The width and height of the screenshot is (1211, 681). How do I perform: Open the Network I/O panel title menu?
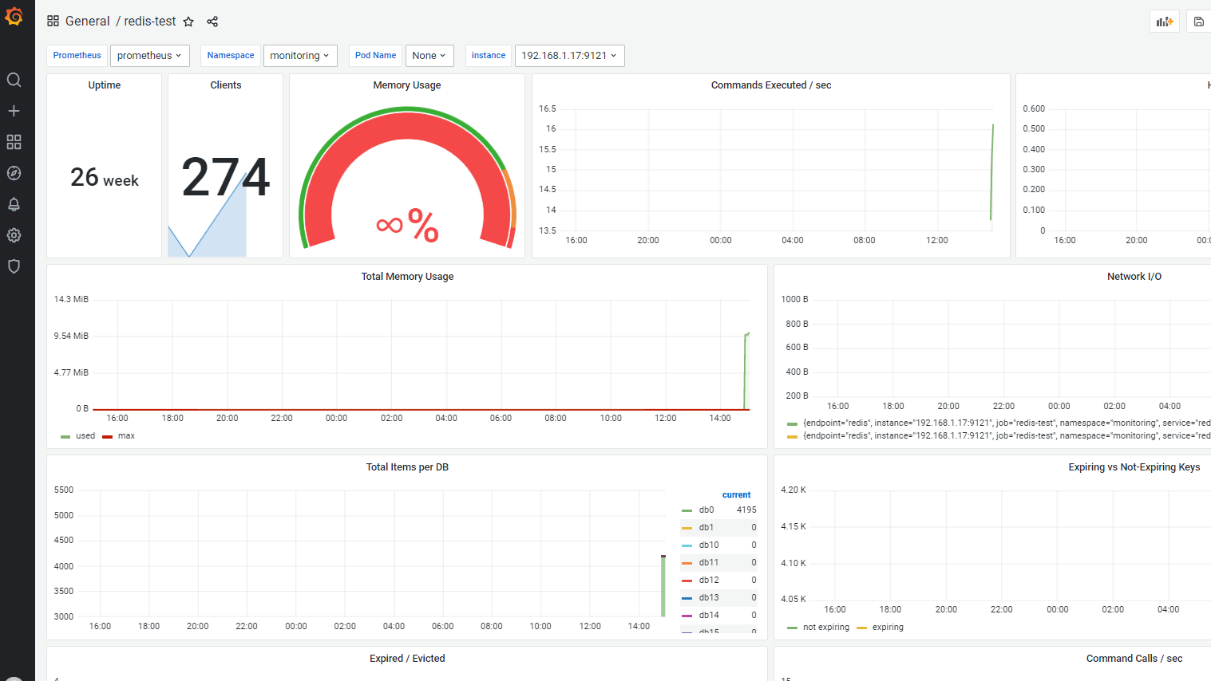1134,277
